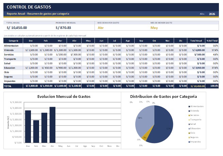
Task: Click the 'Reporte Anual - Resumen de gastos por categoria' subtitle
Action: tap(38, 14)
